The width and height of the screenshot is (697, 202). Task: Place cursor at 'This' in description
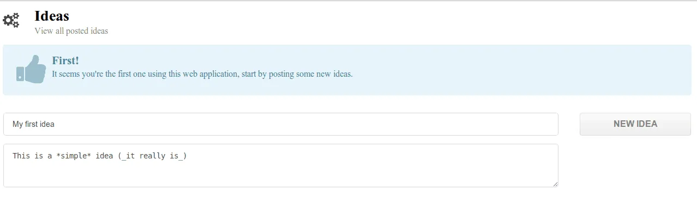(x=21, y=156)
